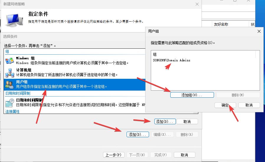Screen dimensions: 265x162
Task: Cancel the new network policy wizard
Action: coord(184,155)
